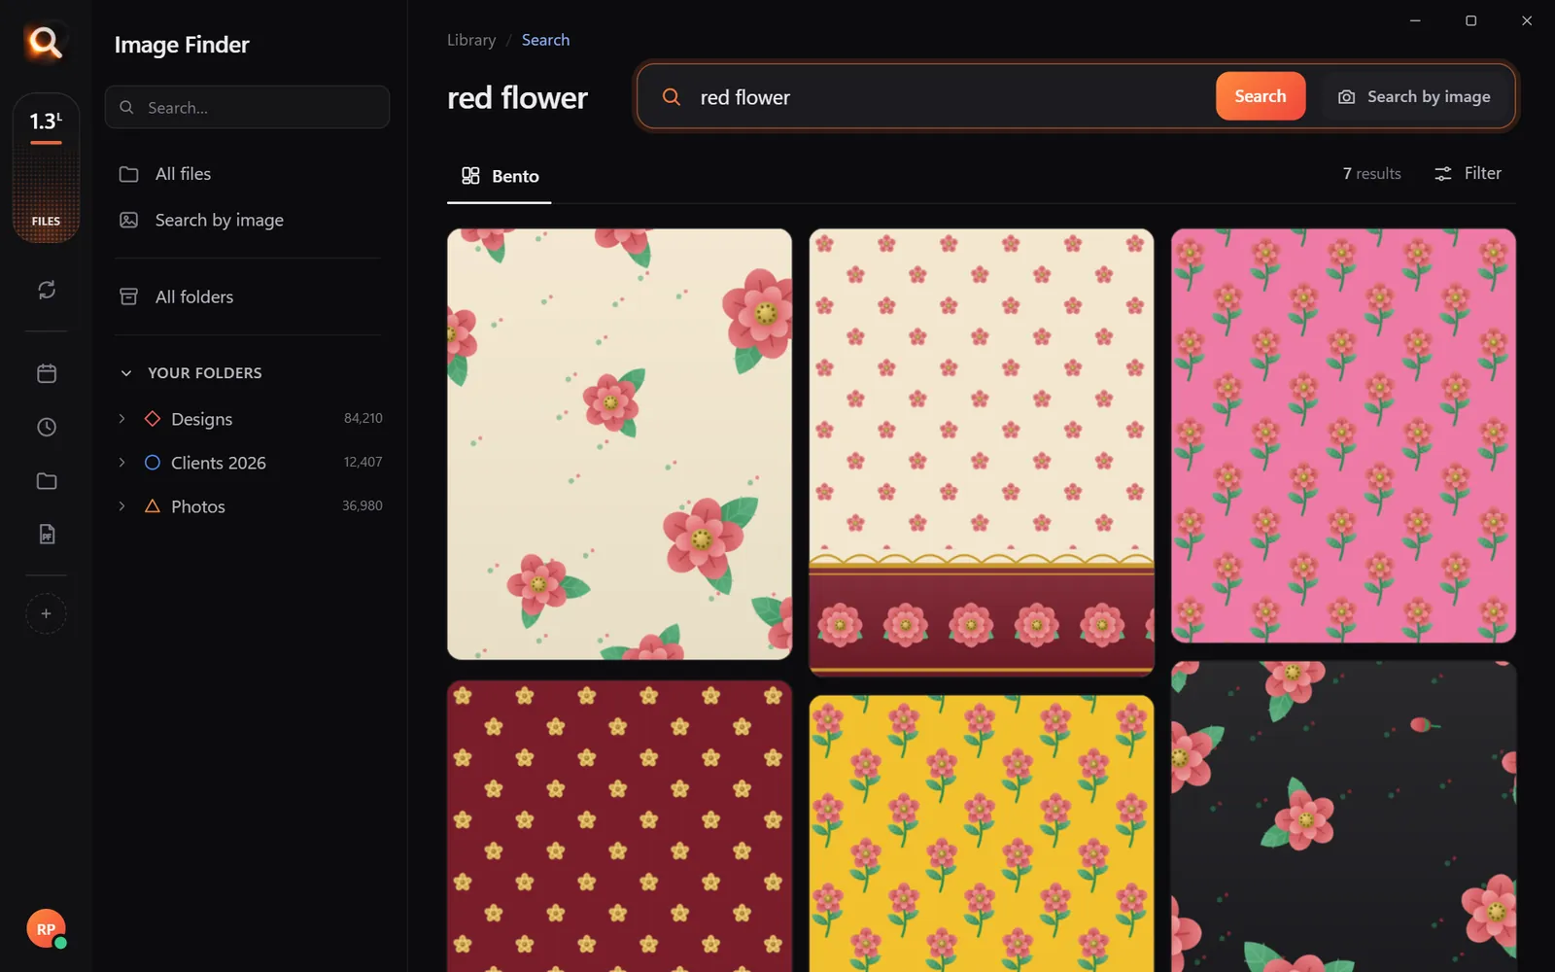Collapse the YOUR FOLDERS section
Viewport: 1555px width, 972px height.
pyautogui.click(x=125, y=373)
